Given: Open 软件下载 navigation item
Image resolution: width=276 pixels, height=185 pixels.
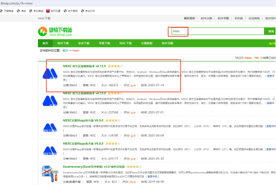Looking at the screenshot, I should [x=63, y=43].
